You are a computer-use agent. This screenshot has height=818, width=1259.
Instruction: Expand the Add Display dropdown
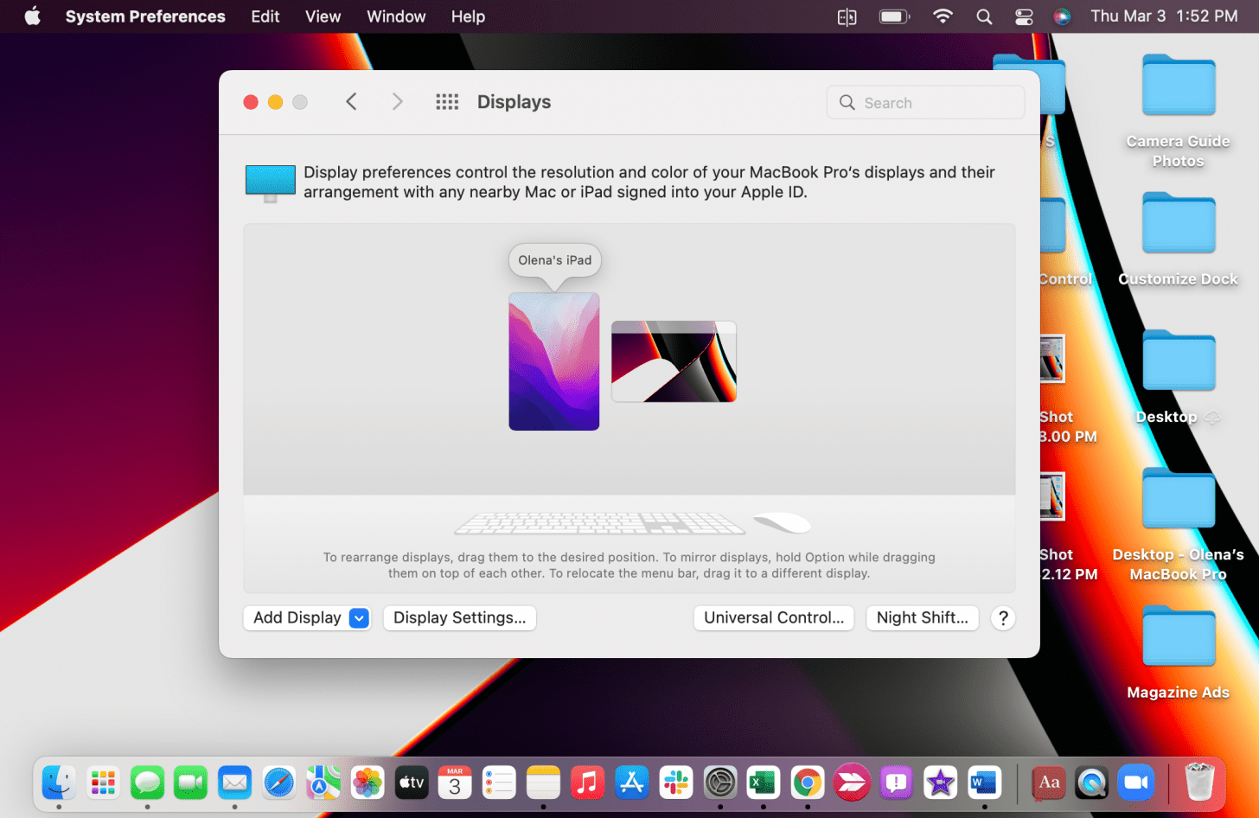tap(359, 618)
